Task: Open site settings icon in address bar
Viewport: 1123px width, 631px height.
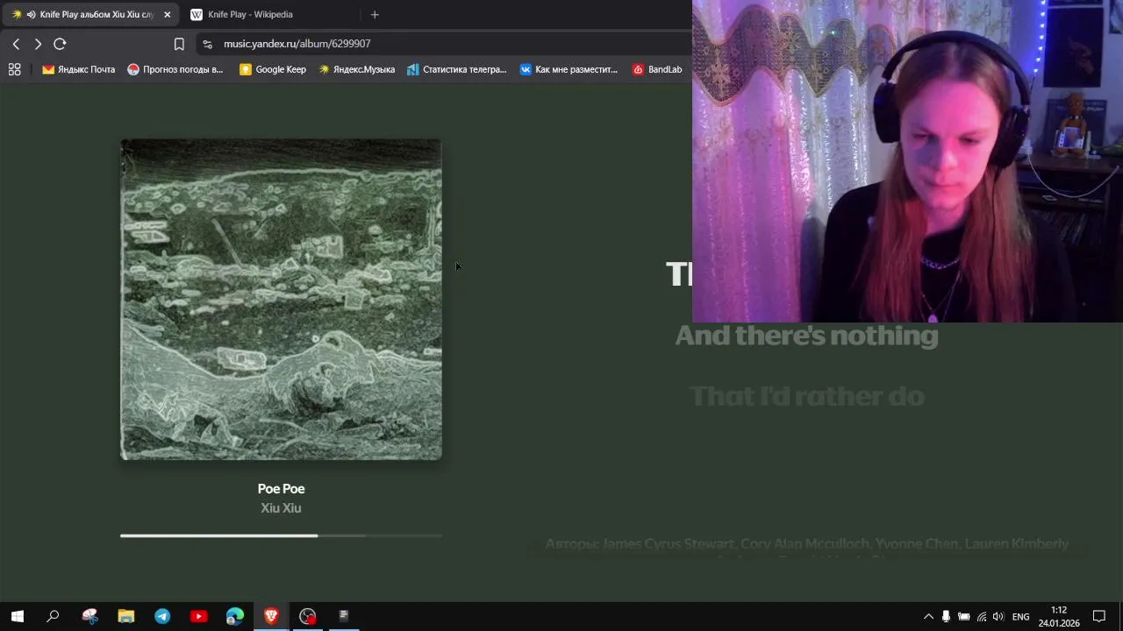Action: [207, 44]
